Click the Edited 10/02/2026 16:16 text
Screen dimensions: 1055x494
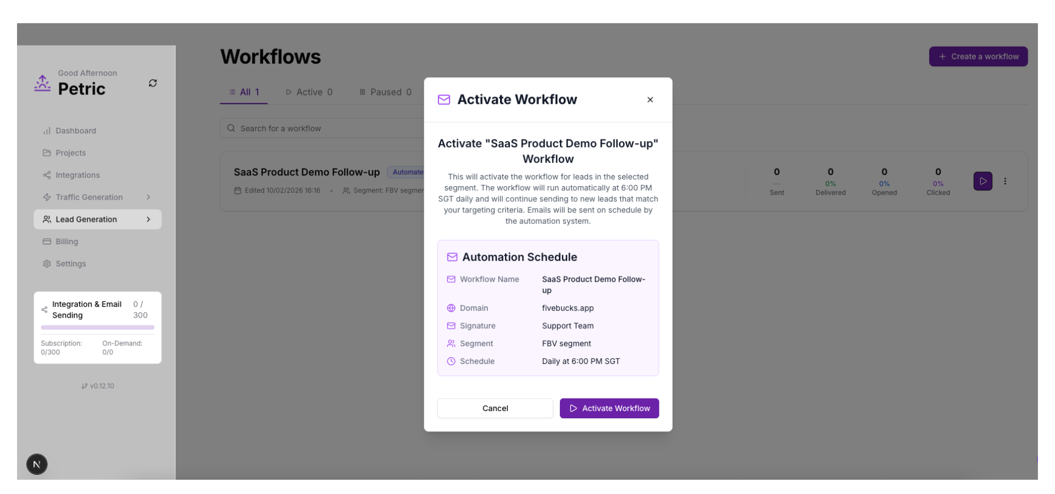click(282, 190)
